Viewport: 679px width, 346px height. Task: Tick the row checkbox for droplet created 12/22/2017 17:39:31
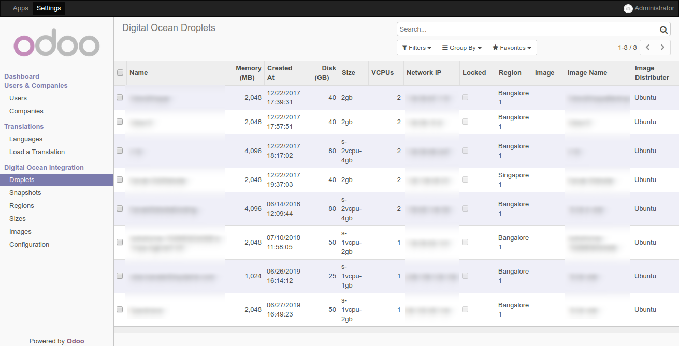120,97
